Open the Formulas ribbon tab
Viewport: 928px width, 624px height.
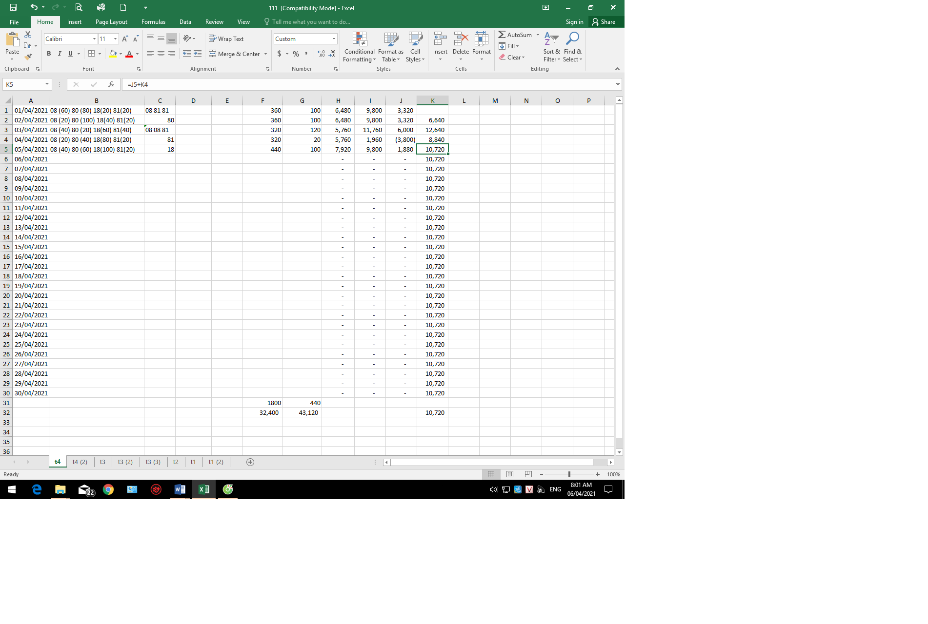pos(153,22)
